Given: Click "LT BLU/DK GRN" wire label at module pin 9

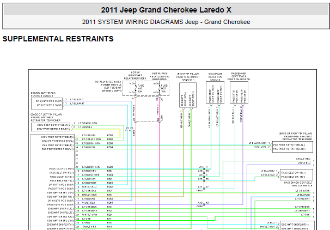Looking at the screenshot, I should pos(91,167).
